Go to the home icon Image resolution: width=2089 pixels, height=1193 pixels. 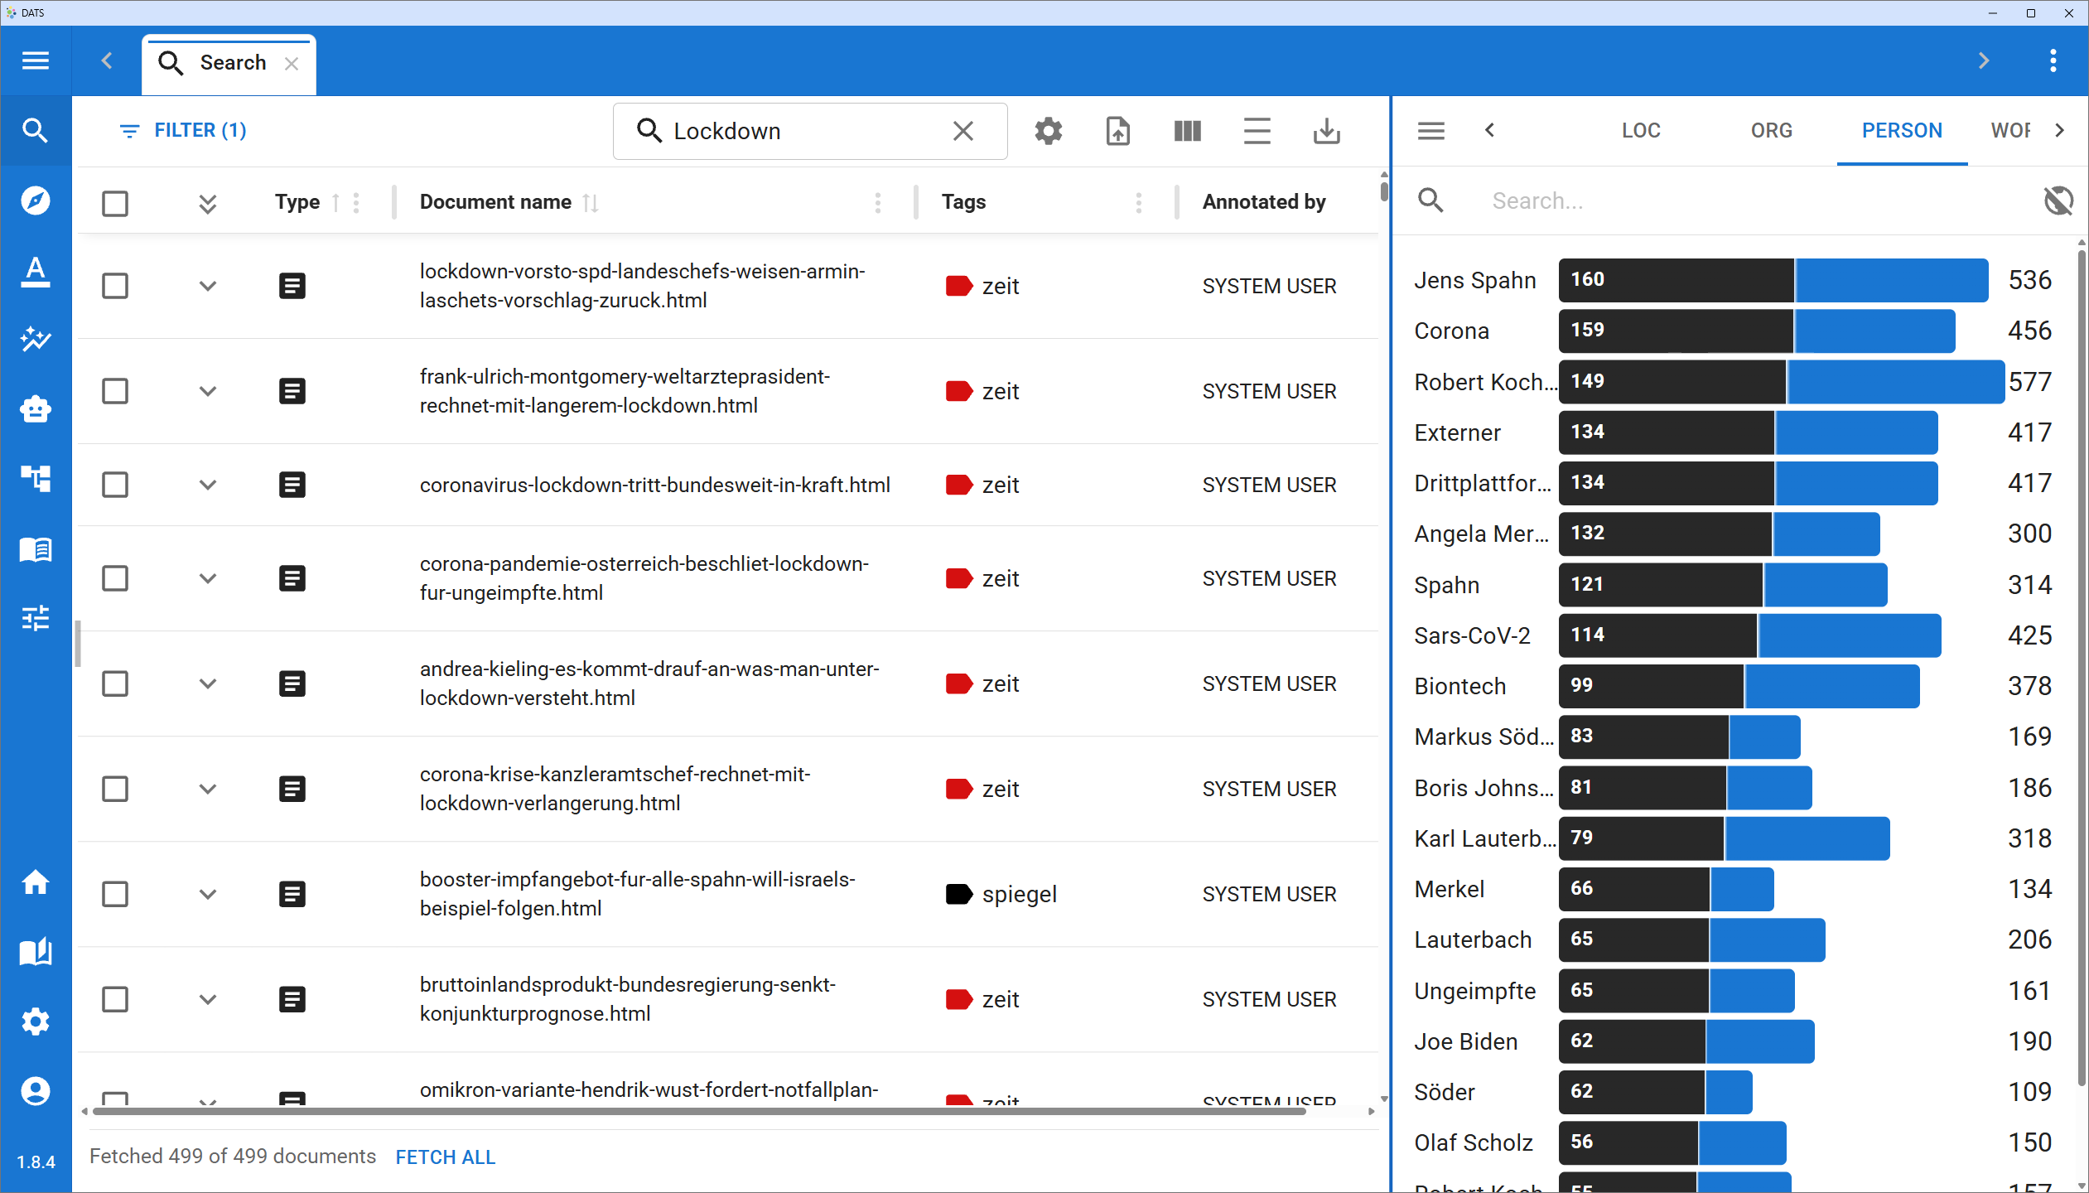36,883
